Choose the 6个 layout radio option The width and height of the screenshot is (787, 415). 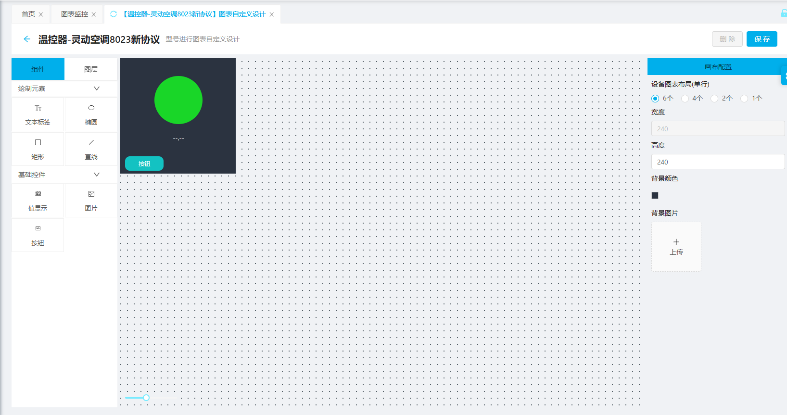pos(655,99)
